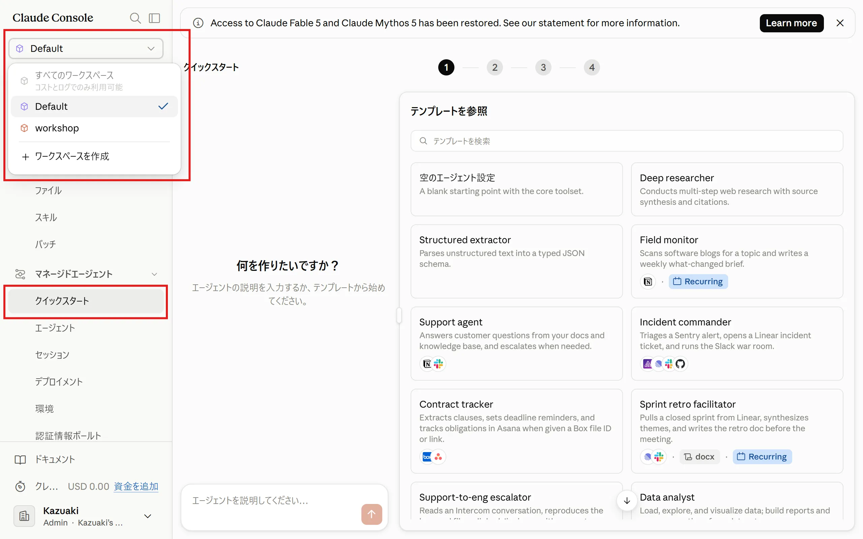Click the docx tag on Sprint retro card
The image size is (863, 539).
click(x=699, y=457)
